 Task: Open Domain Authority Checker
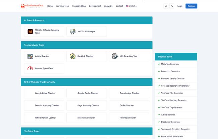(44, 105)
